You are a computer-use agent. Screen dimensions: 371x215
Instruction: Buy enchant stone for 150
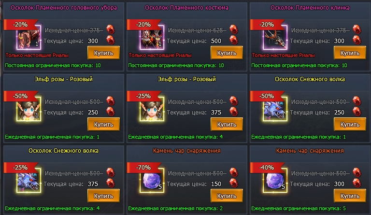[x=227, y=196]
